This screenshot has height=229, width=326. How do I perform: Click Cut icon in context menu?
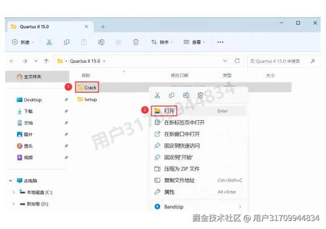point(157,95)
